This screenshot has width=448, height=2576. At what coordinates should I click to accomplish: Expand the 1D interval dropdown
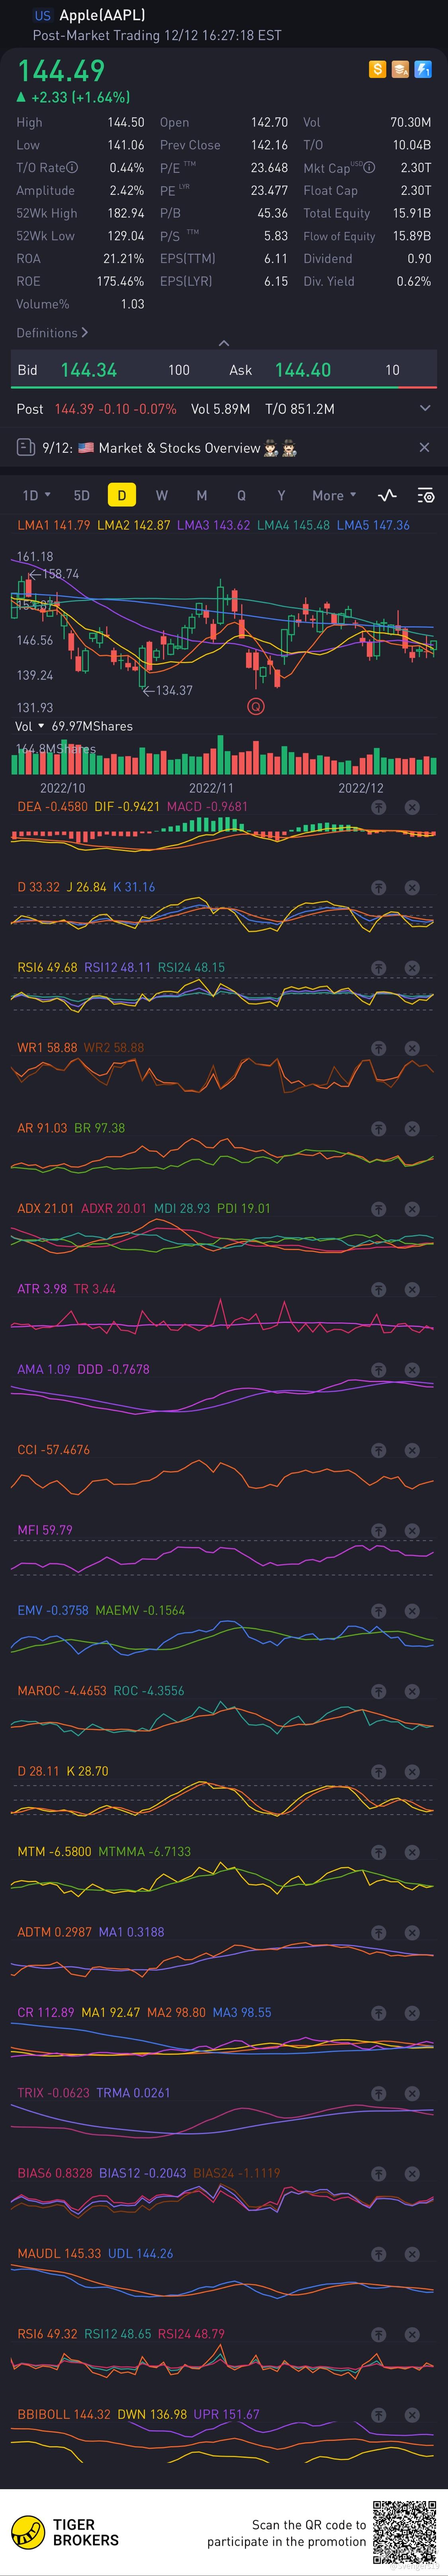36,495
